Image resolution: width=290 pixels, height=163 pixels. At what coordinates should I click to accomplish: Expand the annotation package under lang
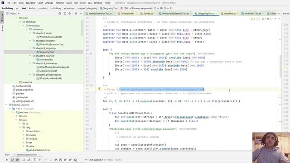[x=23, y=131]
